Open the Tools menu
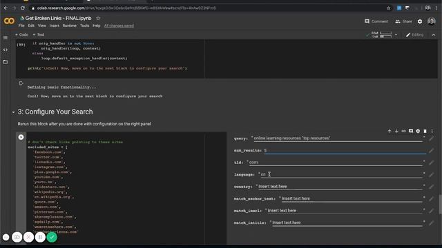The height and width of the screenshot is (248, 442). point(84,25)
